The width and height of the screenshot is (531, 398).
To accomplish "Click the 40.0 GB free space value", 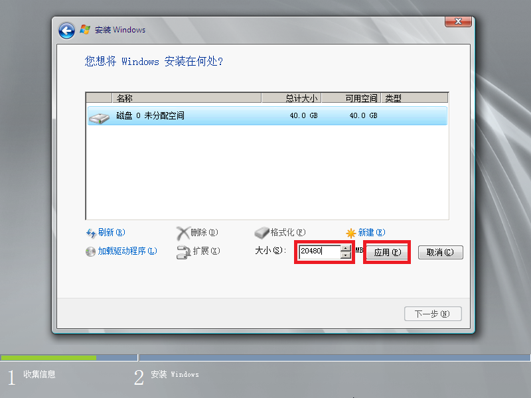I will (x=363, y=115).
